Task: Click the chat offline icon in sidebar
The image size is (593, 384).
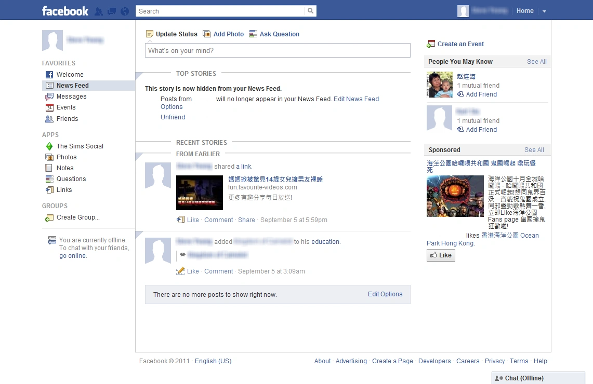Action: click(52, 240)
